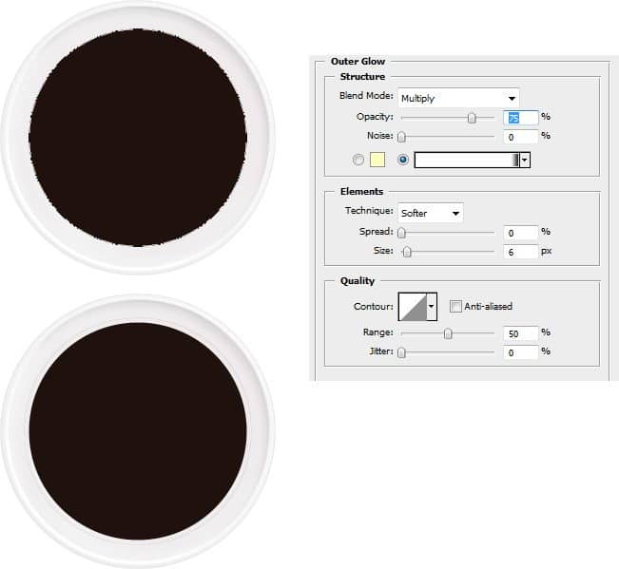
Task: Click the Size px input field
Action: (x=520, y=252)
